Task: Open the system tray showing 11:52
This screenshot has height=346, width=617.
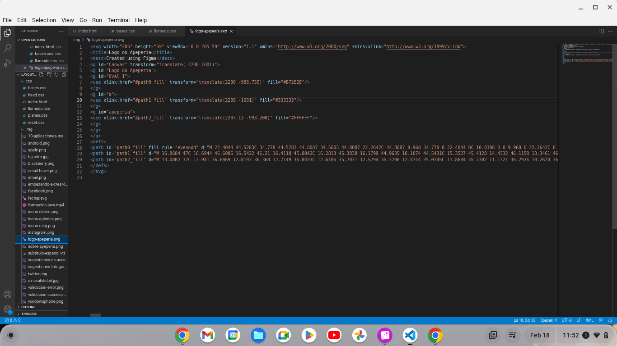Action: coord(585,335)
